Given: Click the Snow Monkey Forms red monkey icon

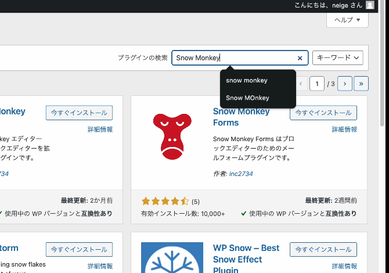Looking at the screenshot, I should click(172, 136).
